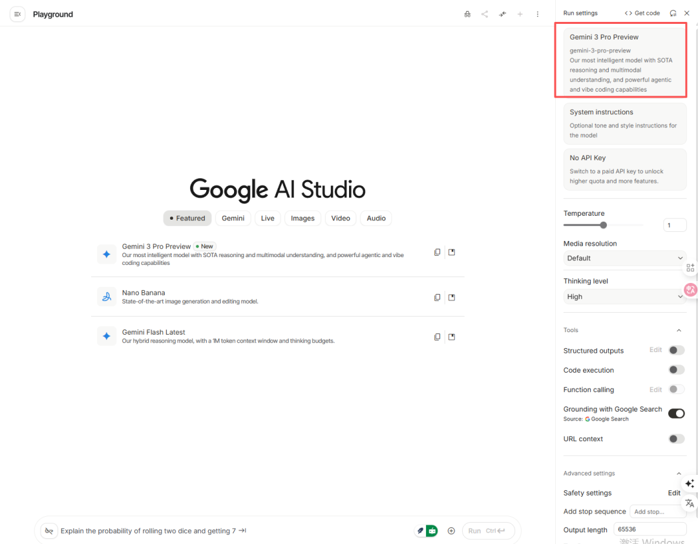The width and height of the screenshot is (698, 544).
Task: Select the Audio tab
Action: [x=376, y=218]
